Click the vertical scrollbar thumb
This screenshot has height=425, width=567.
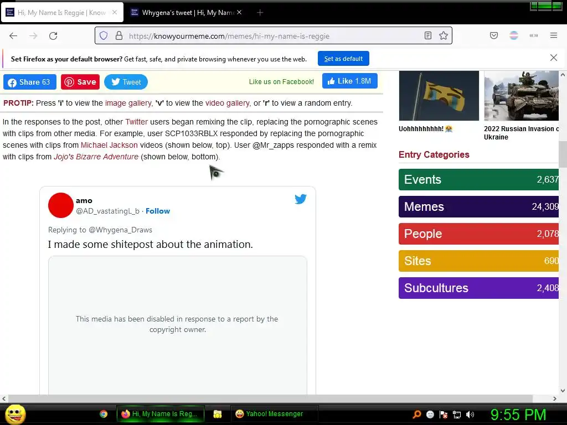pyautogui.click(x=563, y=154)
